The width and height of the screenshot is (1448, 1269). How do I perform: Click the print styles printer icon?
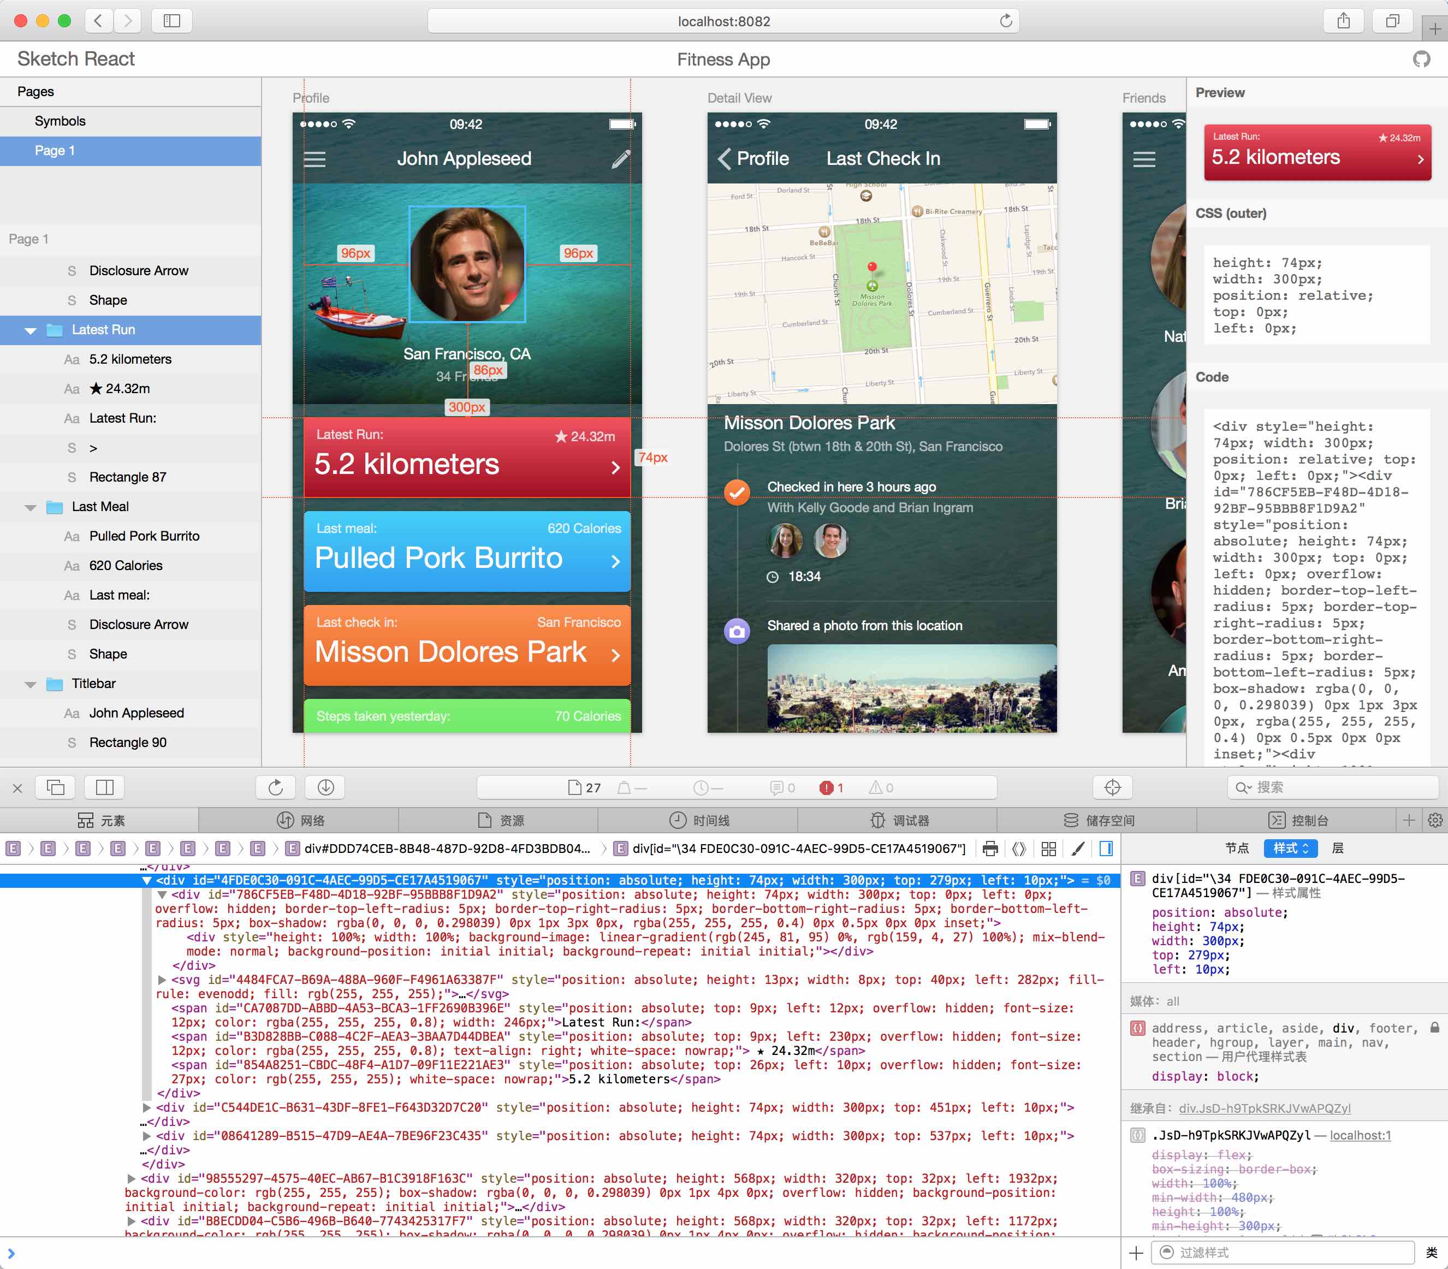point(990,849)
